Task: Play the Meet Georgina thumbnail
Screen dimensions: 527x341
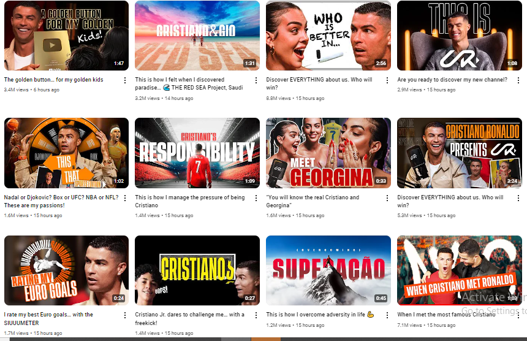Action: [x=328, y=153]
